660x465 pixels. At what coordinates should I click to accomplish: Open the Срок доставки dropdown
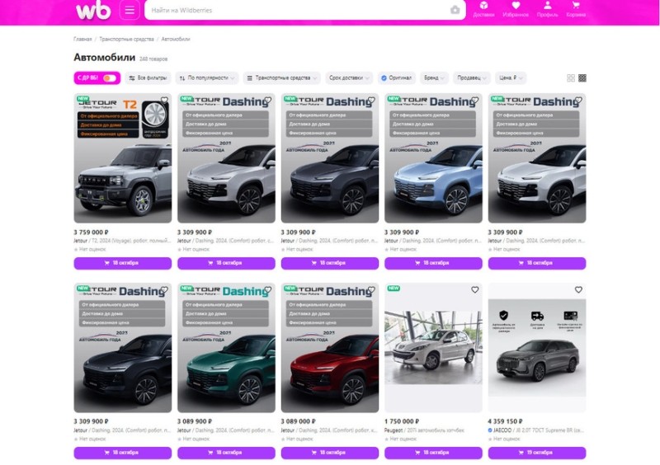point(349,77)
